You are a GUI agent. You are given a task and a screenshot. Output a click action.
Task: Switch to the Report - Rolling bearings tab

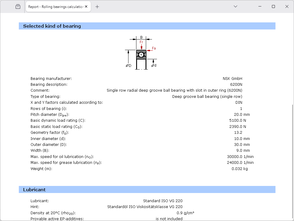click(x=56, y=7)
